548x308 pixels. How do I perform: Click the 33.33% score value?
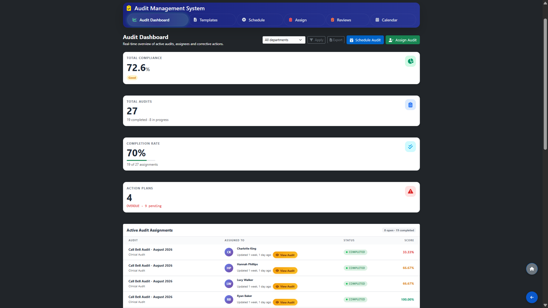(408, 252)
